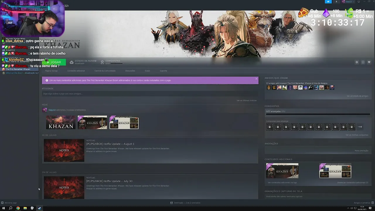The height and width of the screenshot is (211, 375).
Task: Open first locked achievement icon
Action: point(270,127)
